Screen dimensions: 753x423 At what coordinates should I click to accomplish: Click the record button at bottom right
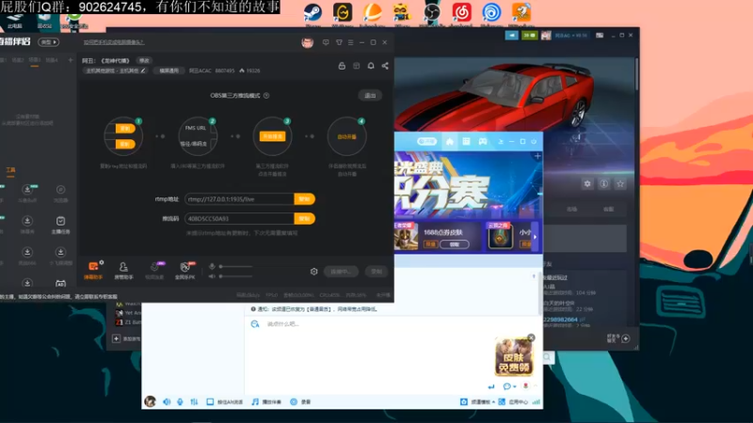click(376, 272)
